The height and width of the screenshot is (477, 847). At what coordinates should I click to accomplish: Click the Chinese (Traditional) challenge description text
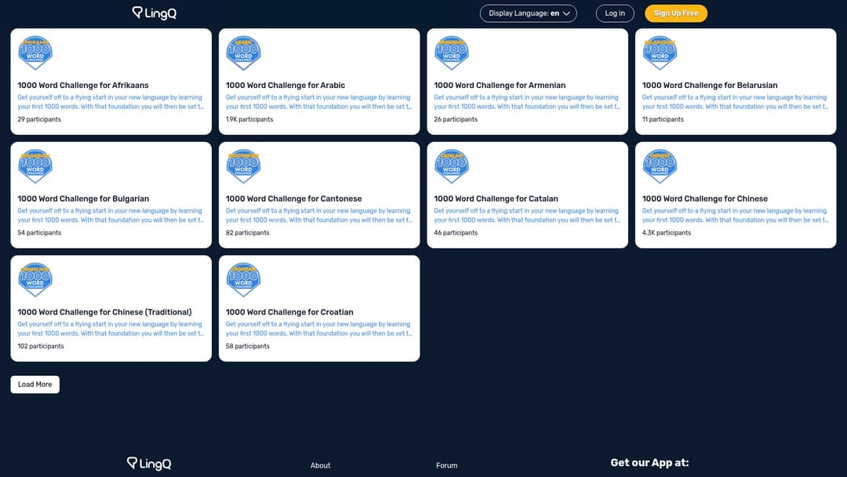(111, 329)
